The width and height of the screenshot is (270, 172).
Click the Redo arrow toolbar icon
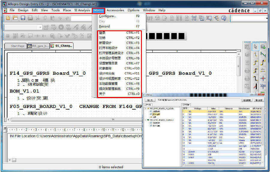click(67, 18)
